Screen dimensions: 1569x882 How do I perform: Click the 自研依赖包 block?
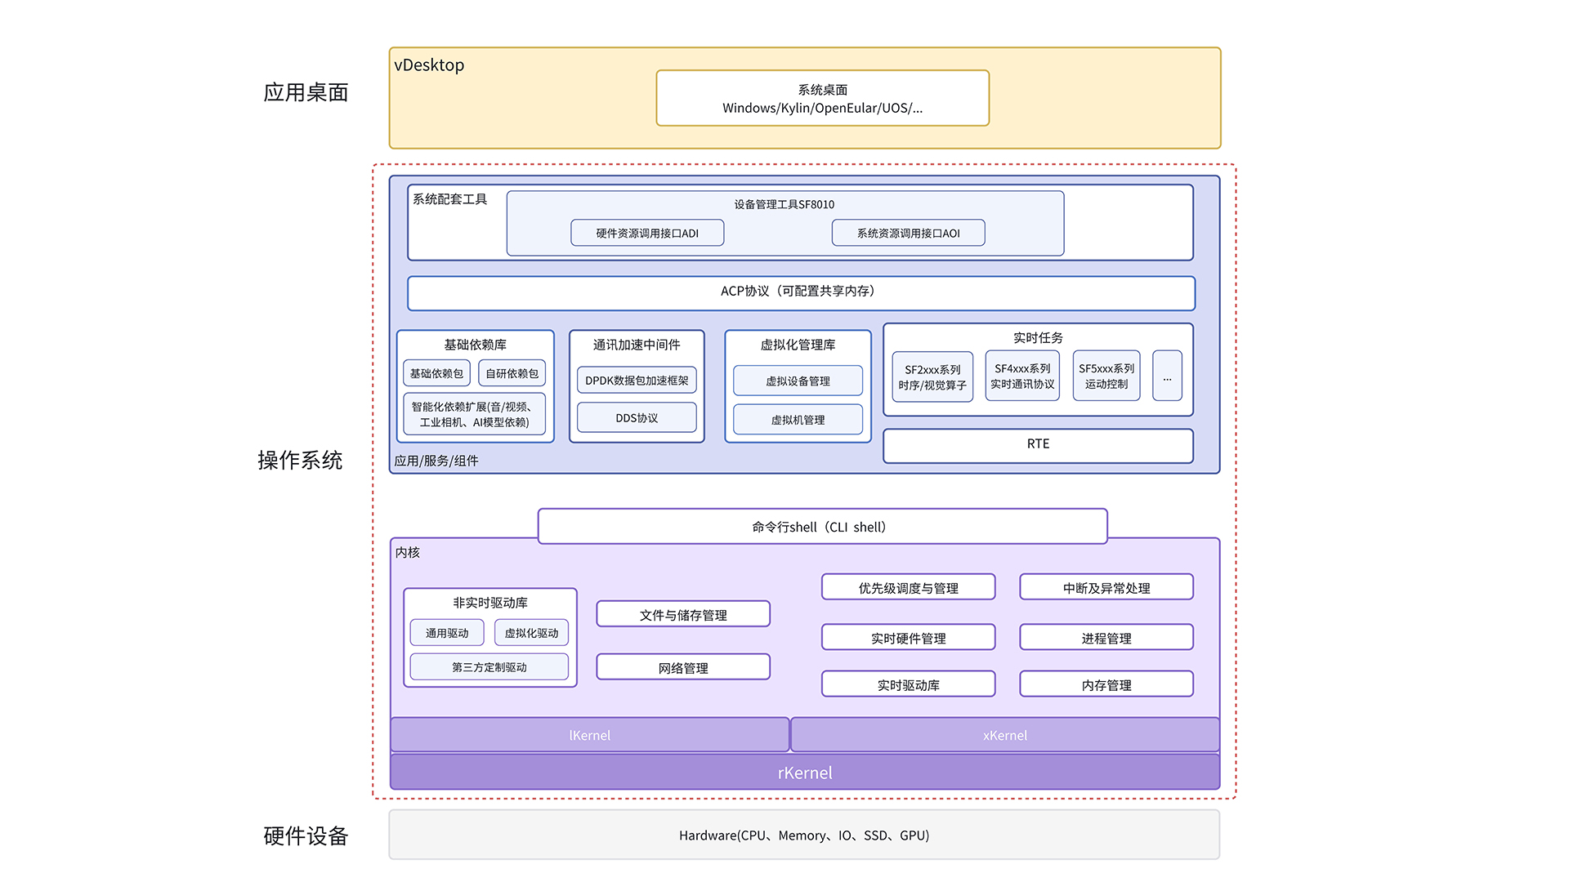point(512,373)
